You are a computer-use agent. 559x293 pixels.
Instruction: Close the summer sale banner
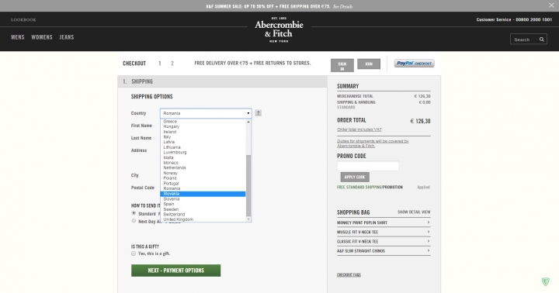point(551,5)
